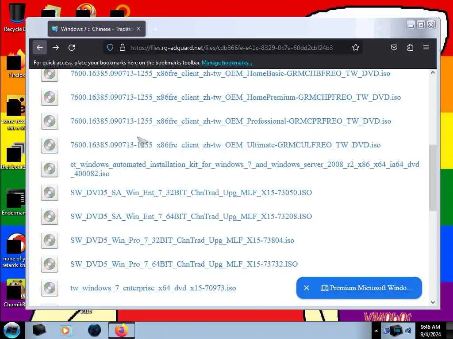Select the Enderman desktop icon
This screenshot has height=339, width=453.
click(x=14, y=202)
